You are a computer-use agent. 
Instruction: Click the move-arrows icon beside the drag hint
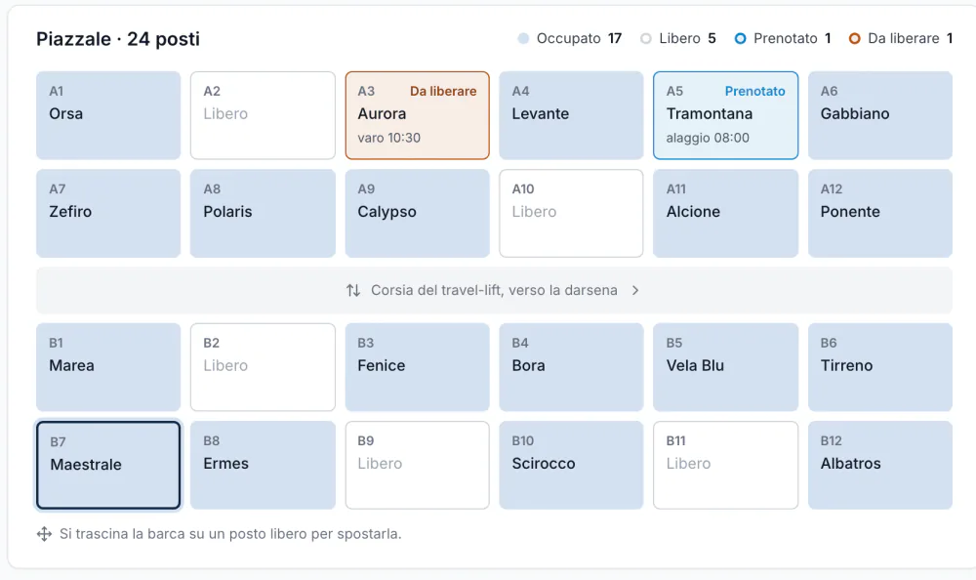(44, 534)
